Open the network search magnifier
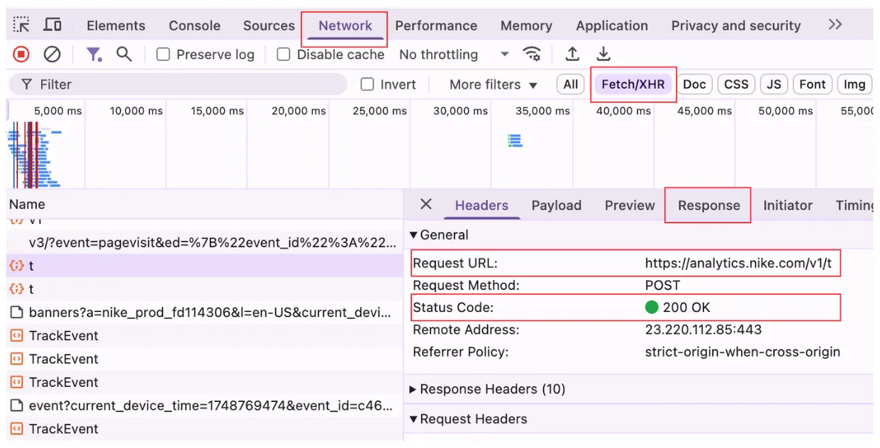This screenshot has width=880, height=448. point(124,54)
